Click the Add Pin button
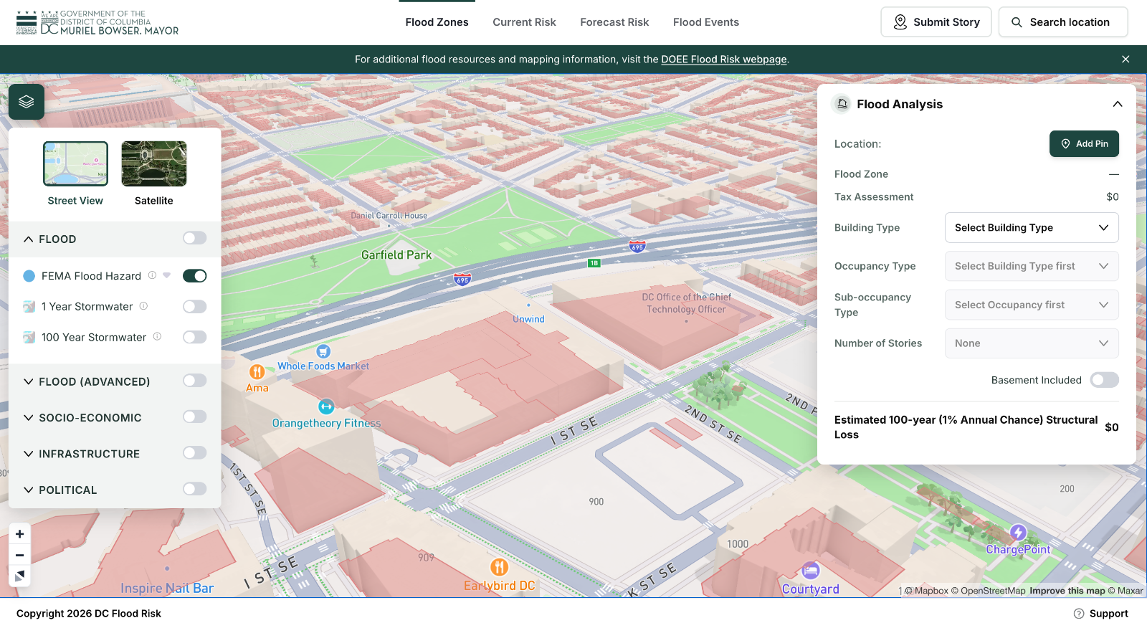 [1084, 144]
